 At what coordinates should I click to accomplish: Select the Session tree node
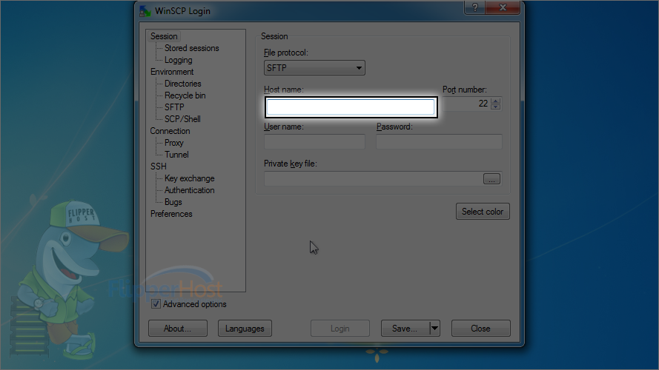(x=164, y=36)
